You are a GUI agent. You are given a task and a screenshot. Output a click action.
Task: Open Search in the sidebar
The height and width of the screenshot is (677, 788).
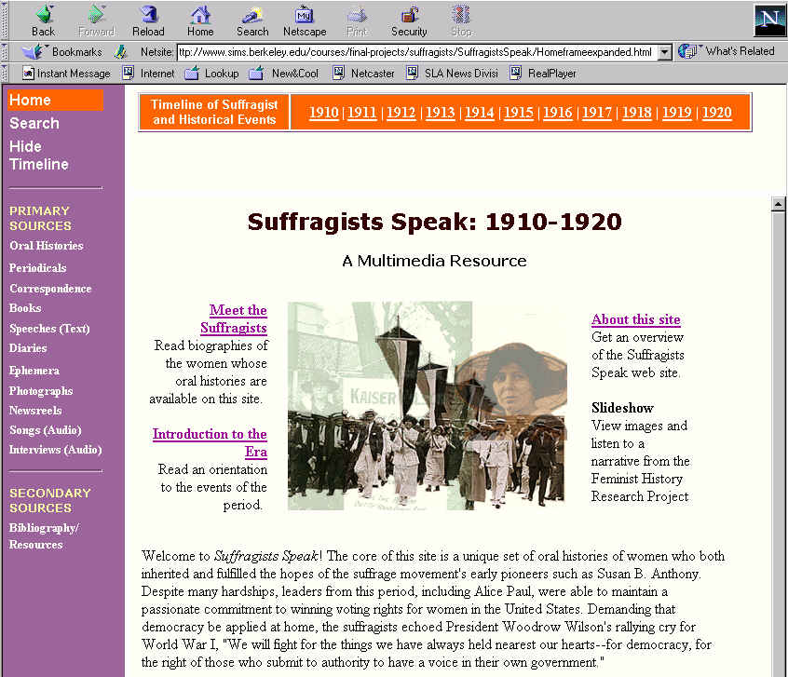[34, 123]
